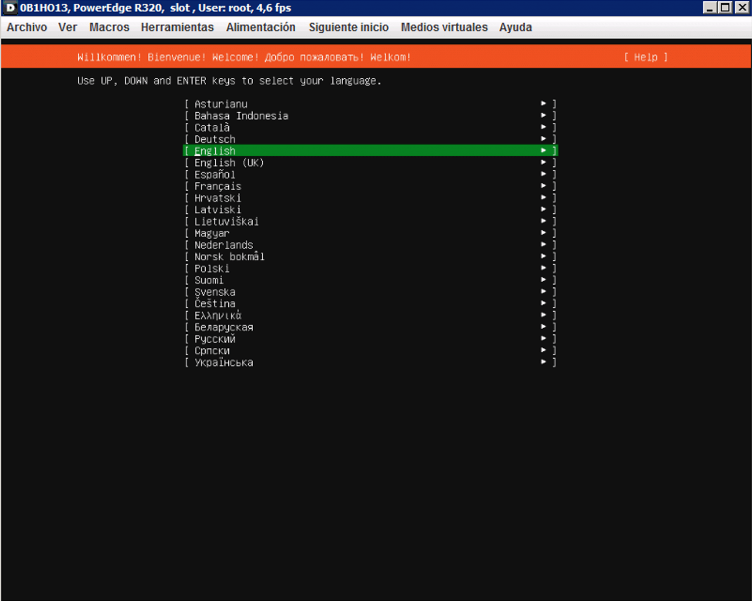752x601 pixels.
Task: Open the Ayuda menu
Action: pyautogui.click(x=516, y=27)
